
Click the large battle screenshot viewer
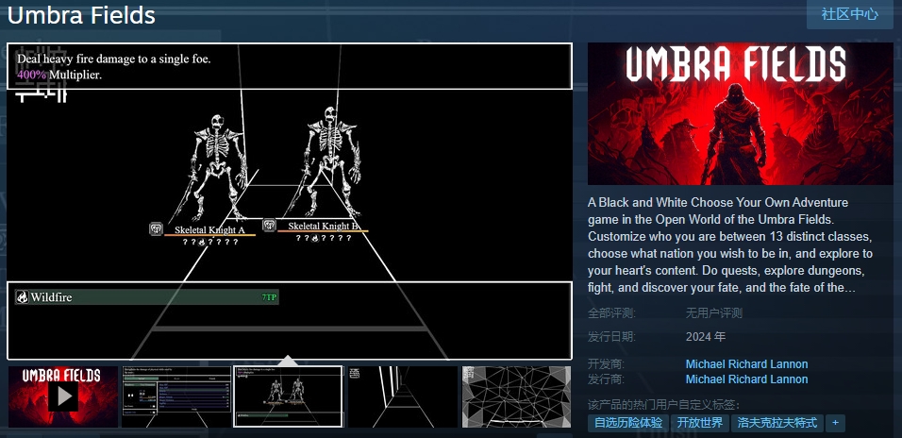(x=290, y=201)
